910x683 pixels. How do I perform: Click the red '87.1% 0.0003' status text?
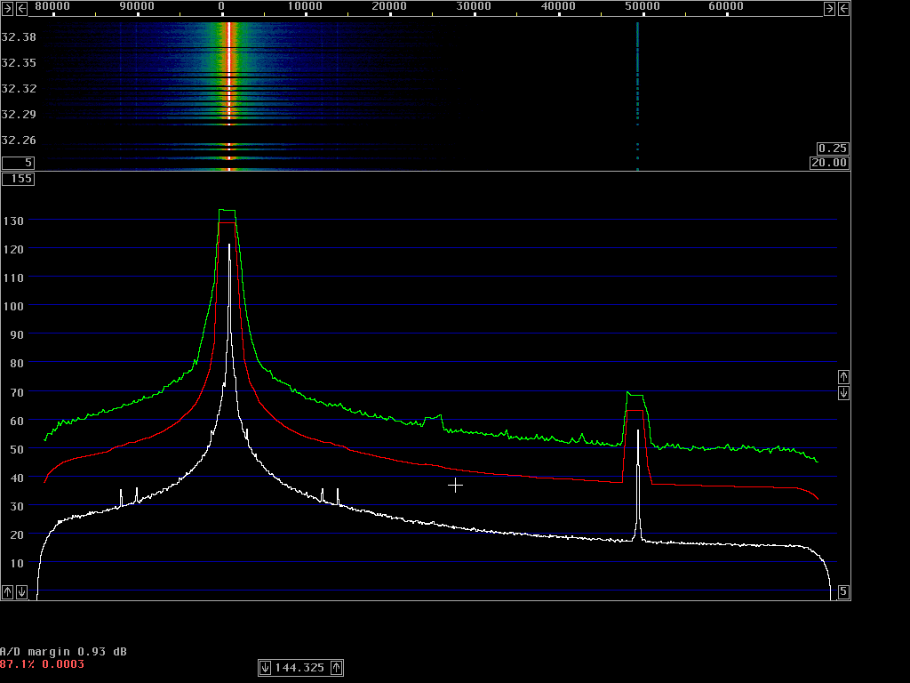[x=42, y=664]
